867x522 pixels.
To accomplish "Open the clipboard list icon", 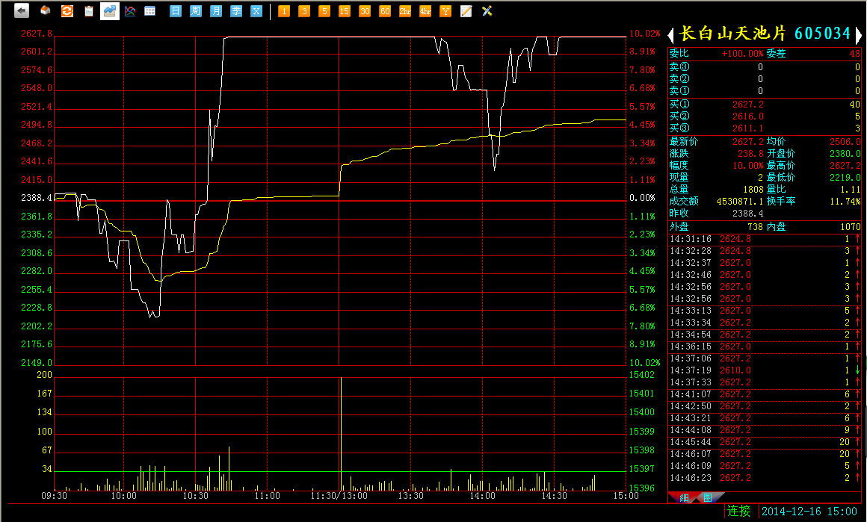I will click(x=88, y=10).
